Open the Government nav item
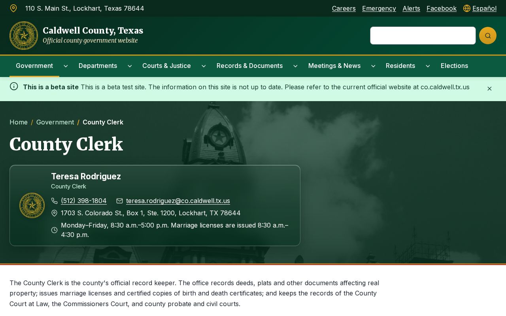 pos(34,66)
